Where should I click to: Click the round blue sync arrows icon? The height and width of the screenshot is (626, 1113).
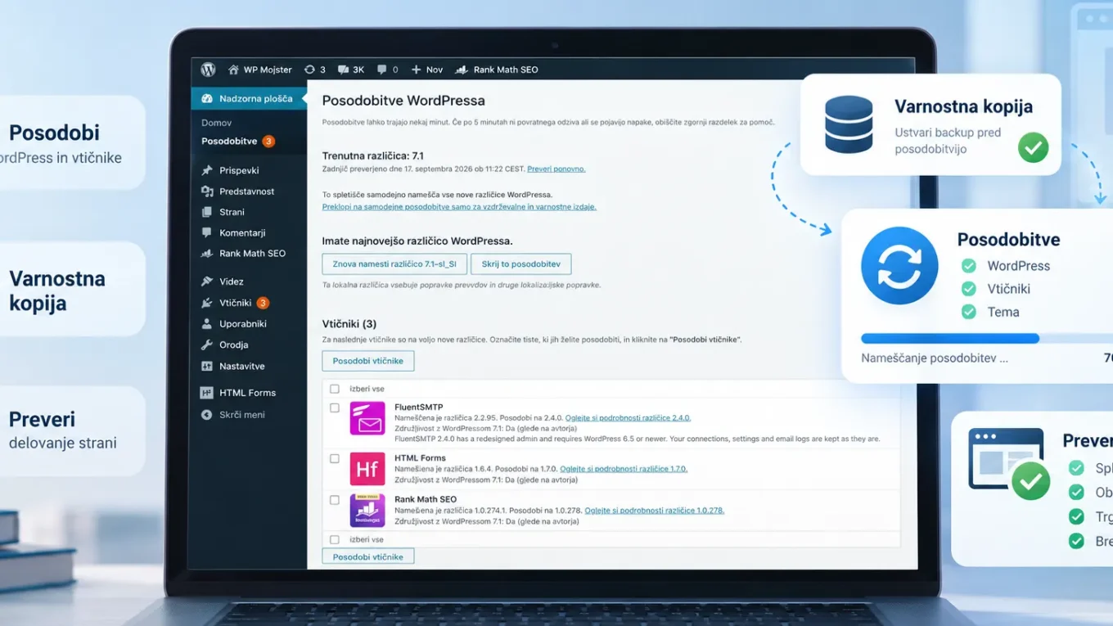[899, 266]
